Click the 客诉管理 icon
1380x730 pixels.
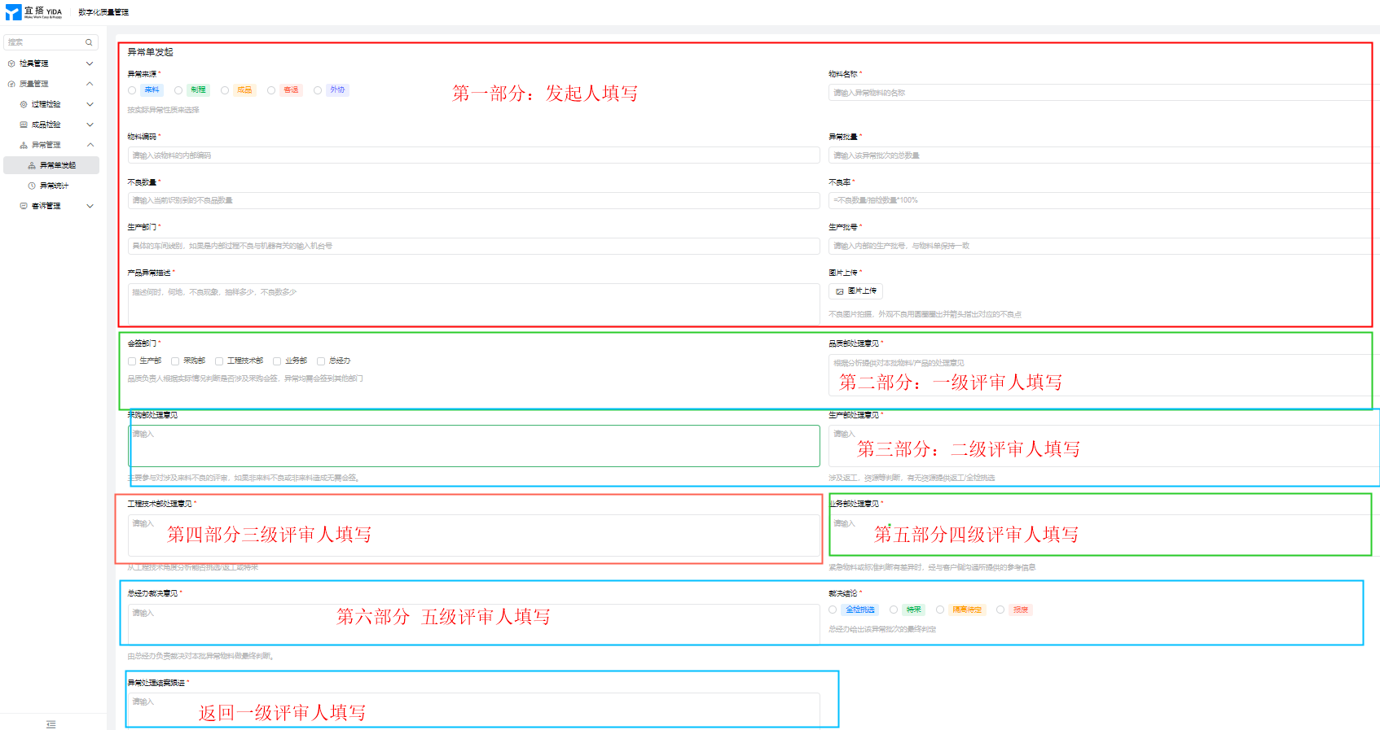click(x=24, y=206)
